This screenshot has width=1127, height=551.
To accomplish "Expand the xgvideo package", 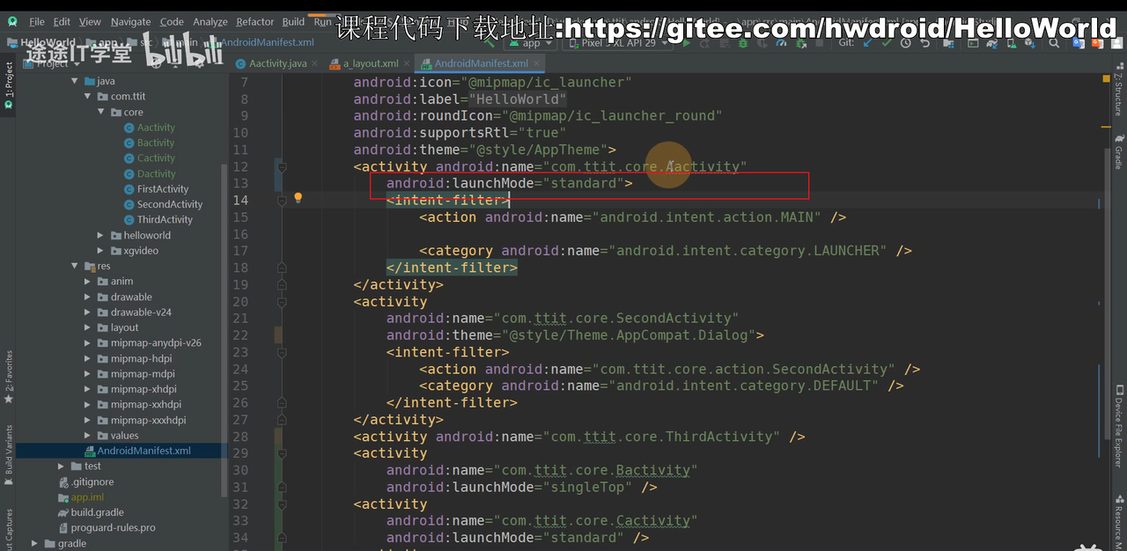I will point(101,251).
